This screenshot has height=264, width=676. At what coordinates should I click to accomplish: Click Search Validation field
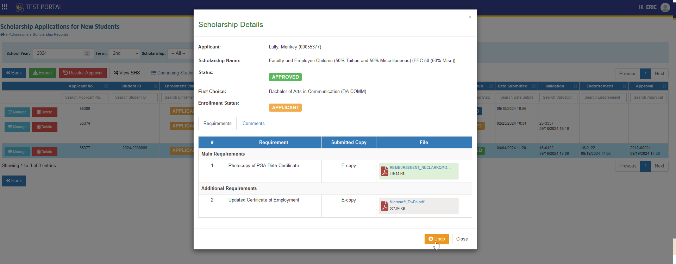pyautogui.click(x=558, y=98)
